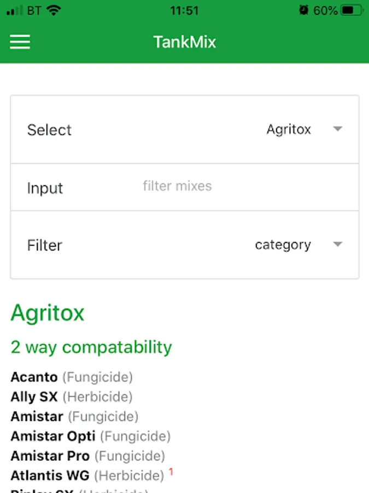Viewport: 369px width, 493px height.
Task: Tap the Wi-Fi status icon
Action: click(54, 10)
